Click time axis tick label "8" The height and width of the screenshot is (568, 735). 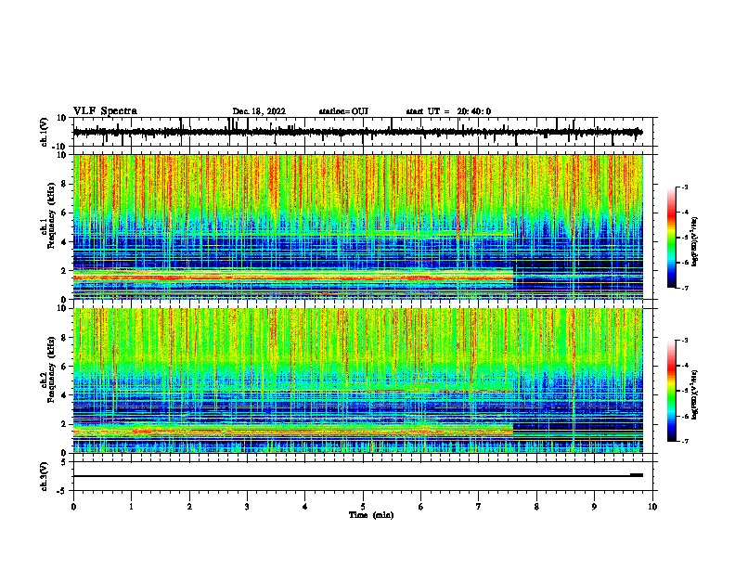click(536, 507)
